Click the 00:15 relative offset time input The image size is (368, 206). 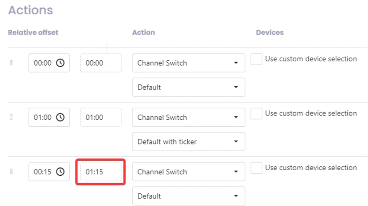click(42, 172)
